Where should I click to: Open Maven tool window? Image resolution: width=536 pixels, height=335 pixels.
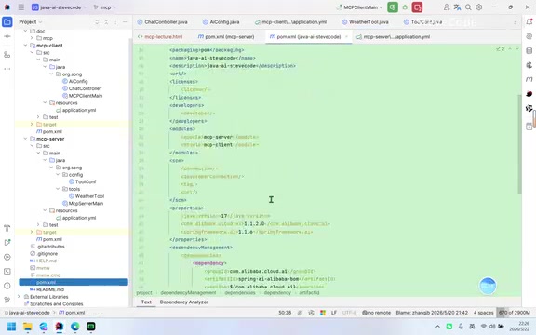point(529,79)
